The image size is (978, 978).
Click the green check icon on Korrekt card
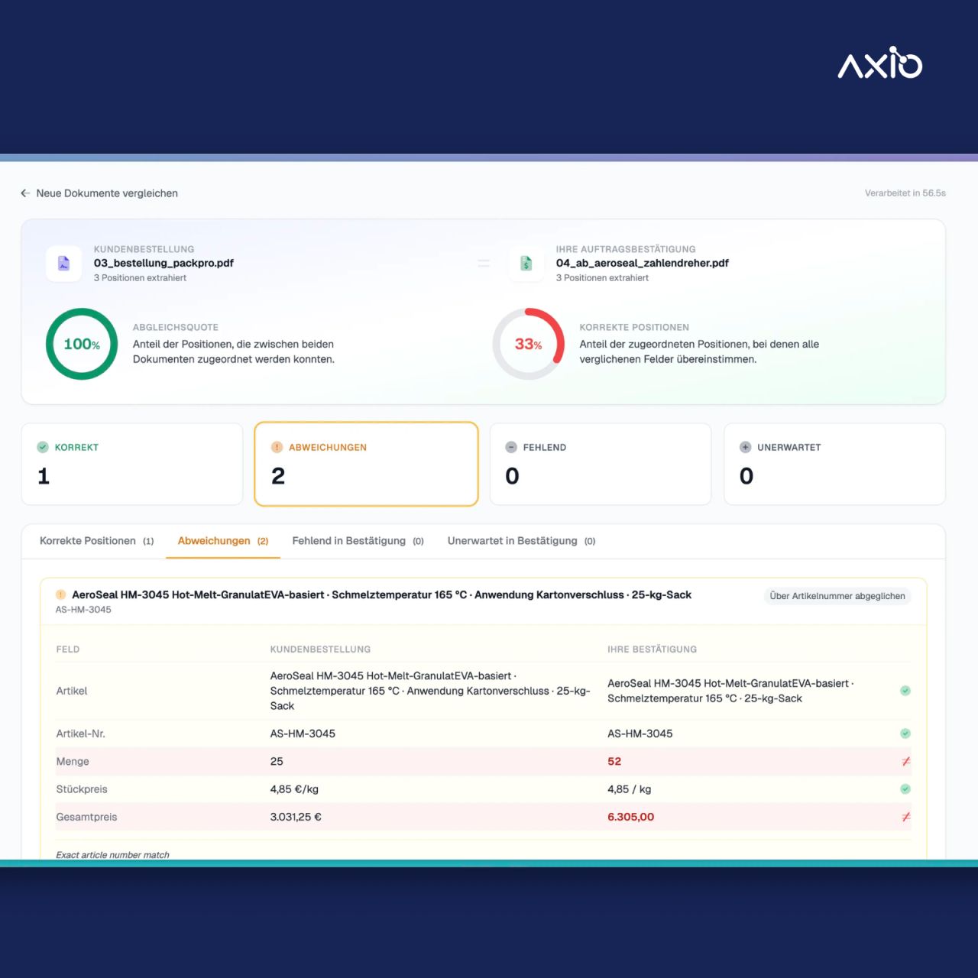point(43,447)
